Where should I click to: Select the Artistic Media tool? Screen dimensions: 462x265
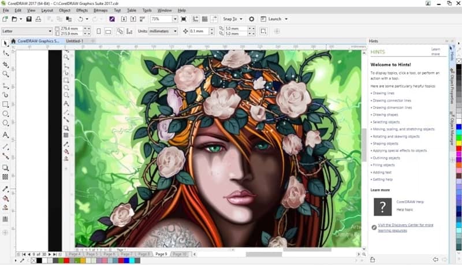[5, 95]
